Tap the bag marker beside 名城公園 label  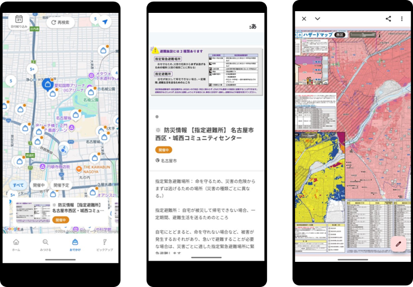pos(91,92)
